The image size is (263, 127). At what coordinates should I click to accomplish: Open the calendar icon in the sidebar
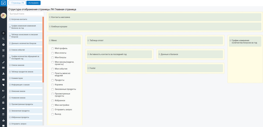click(3, 56)
